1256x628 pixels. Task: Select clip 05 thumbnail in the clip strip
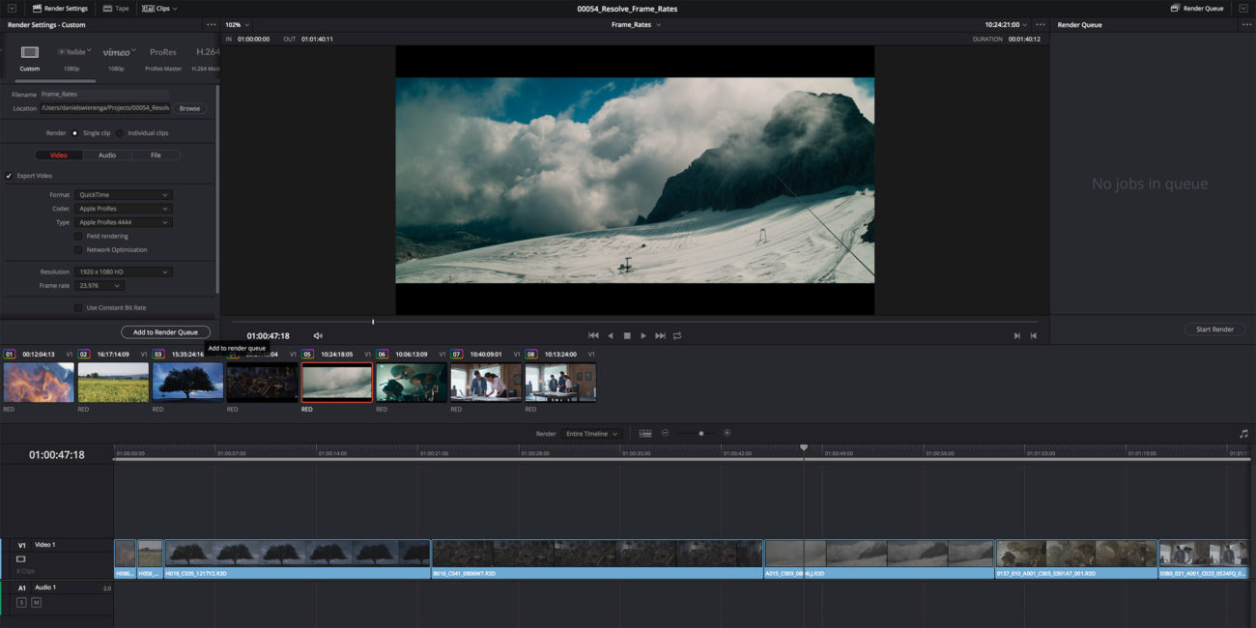[x=336, y=382]
